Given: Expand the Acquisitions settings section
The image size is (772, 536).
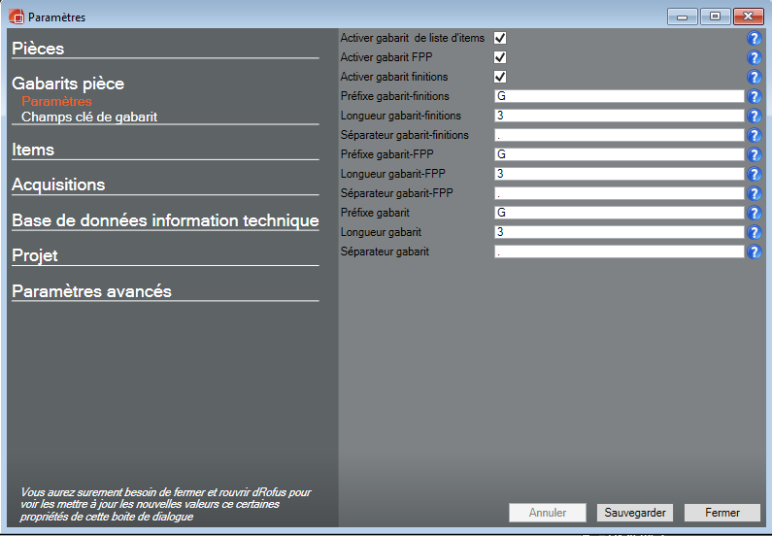Looking at the screenshot, I should [58, 184].
